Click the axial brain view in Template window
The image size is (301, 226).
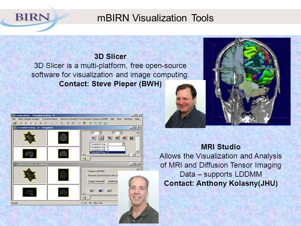[63, 137]
